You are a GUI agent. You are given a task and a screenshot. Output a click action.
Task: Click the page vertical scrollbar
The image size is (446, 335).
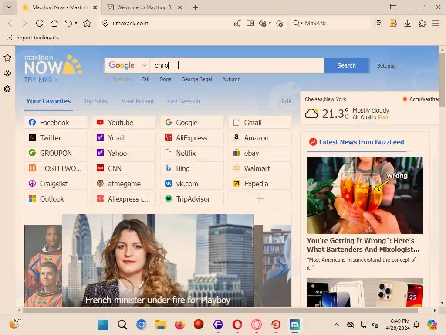coord(442,80)
